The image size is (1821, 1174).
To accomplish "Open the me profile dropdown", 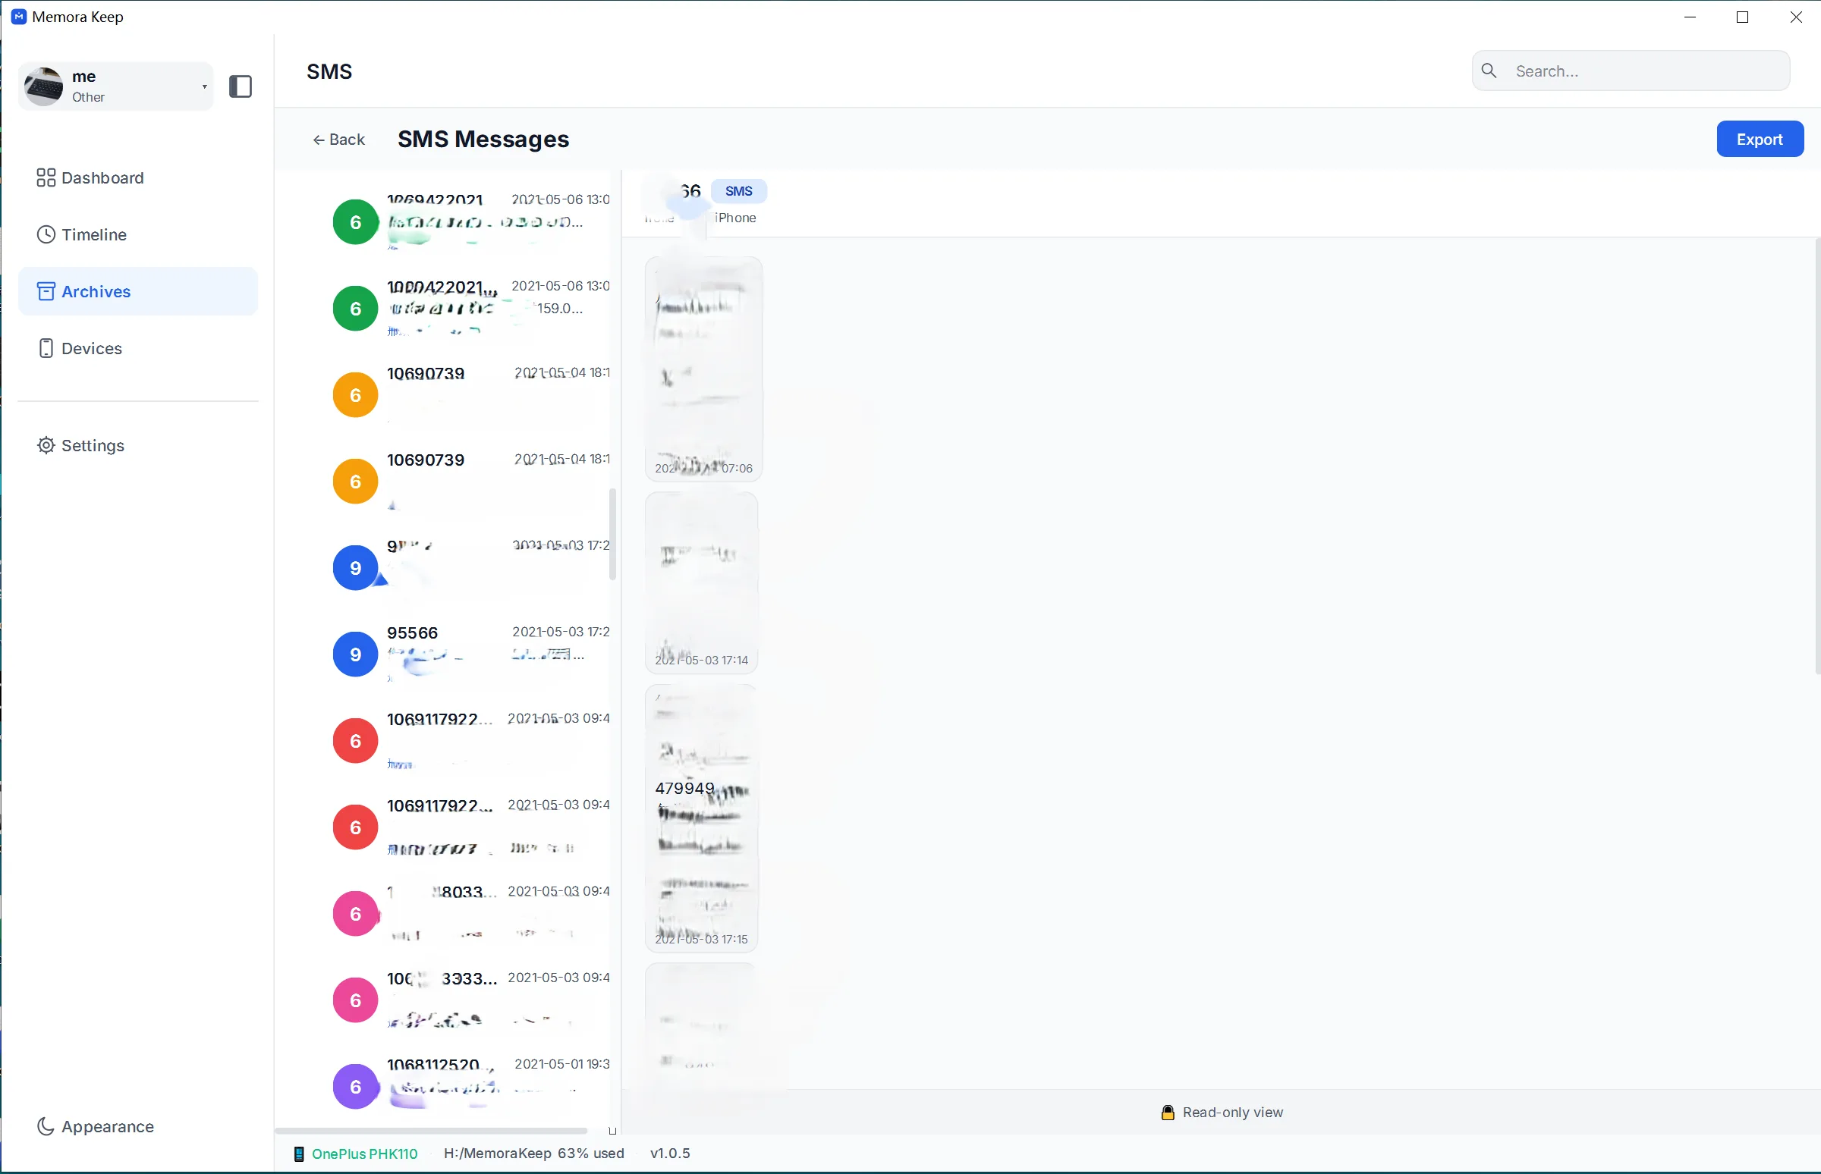I will tap(116, 86).
